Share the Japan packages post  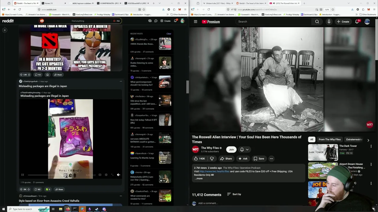(x=59, y=189)
